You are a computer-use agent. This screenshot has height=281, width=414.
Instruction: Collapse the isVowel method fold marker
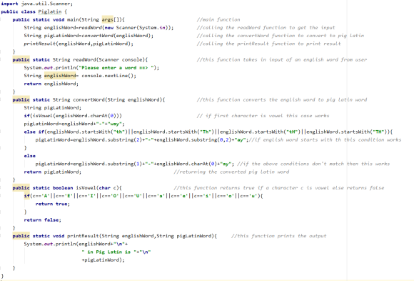point(1,188)
